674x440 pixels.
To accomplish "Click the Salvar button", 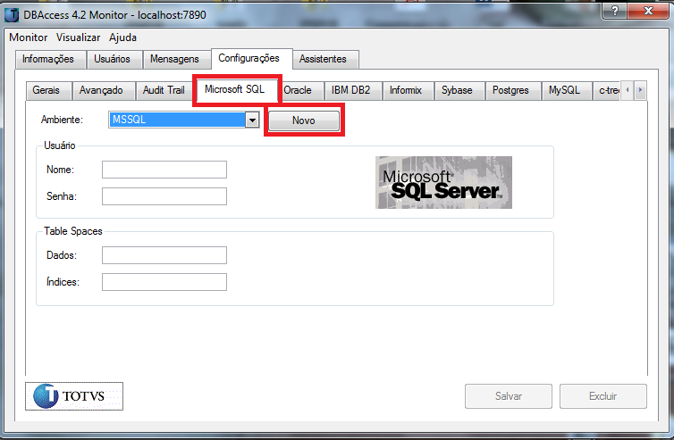I will [509, 396].
